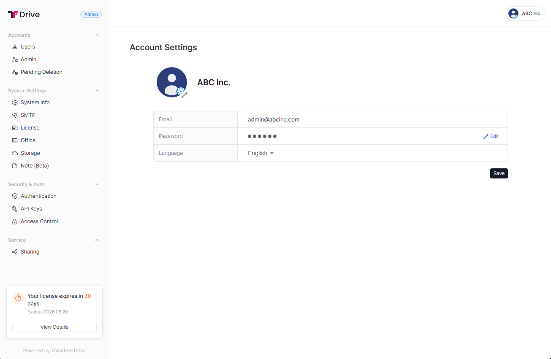Save the account settings
The image size is (551, 359).
(x=499, y=173)
